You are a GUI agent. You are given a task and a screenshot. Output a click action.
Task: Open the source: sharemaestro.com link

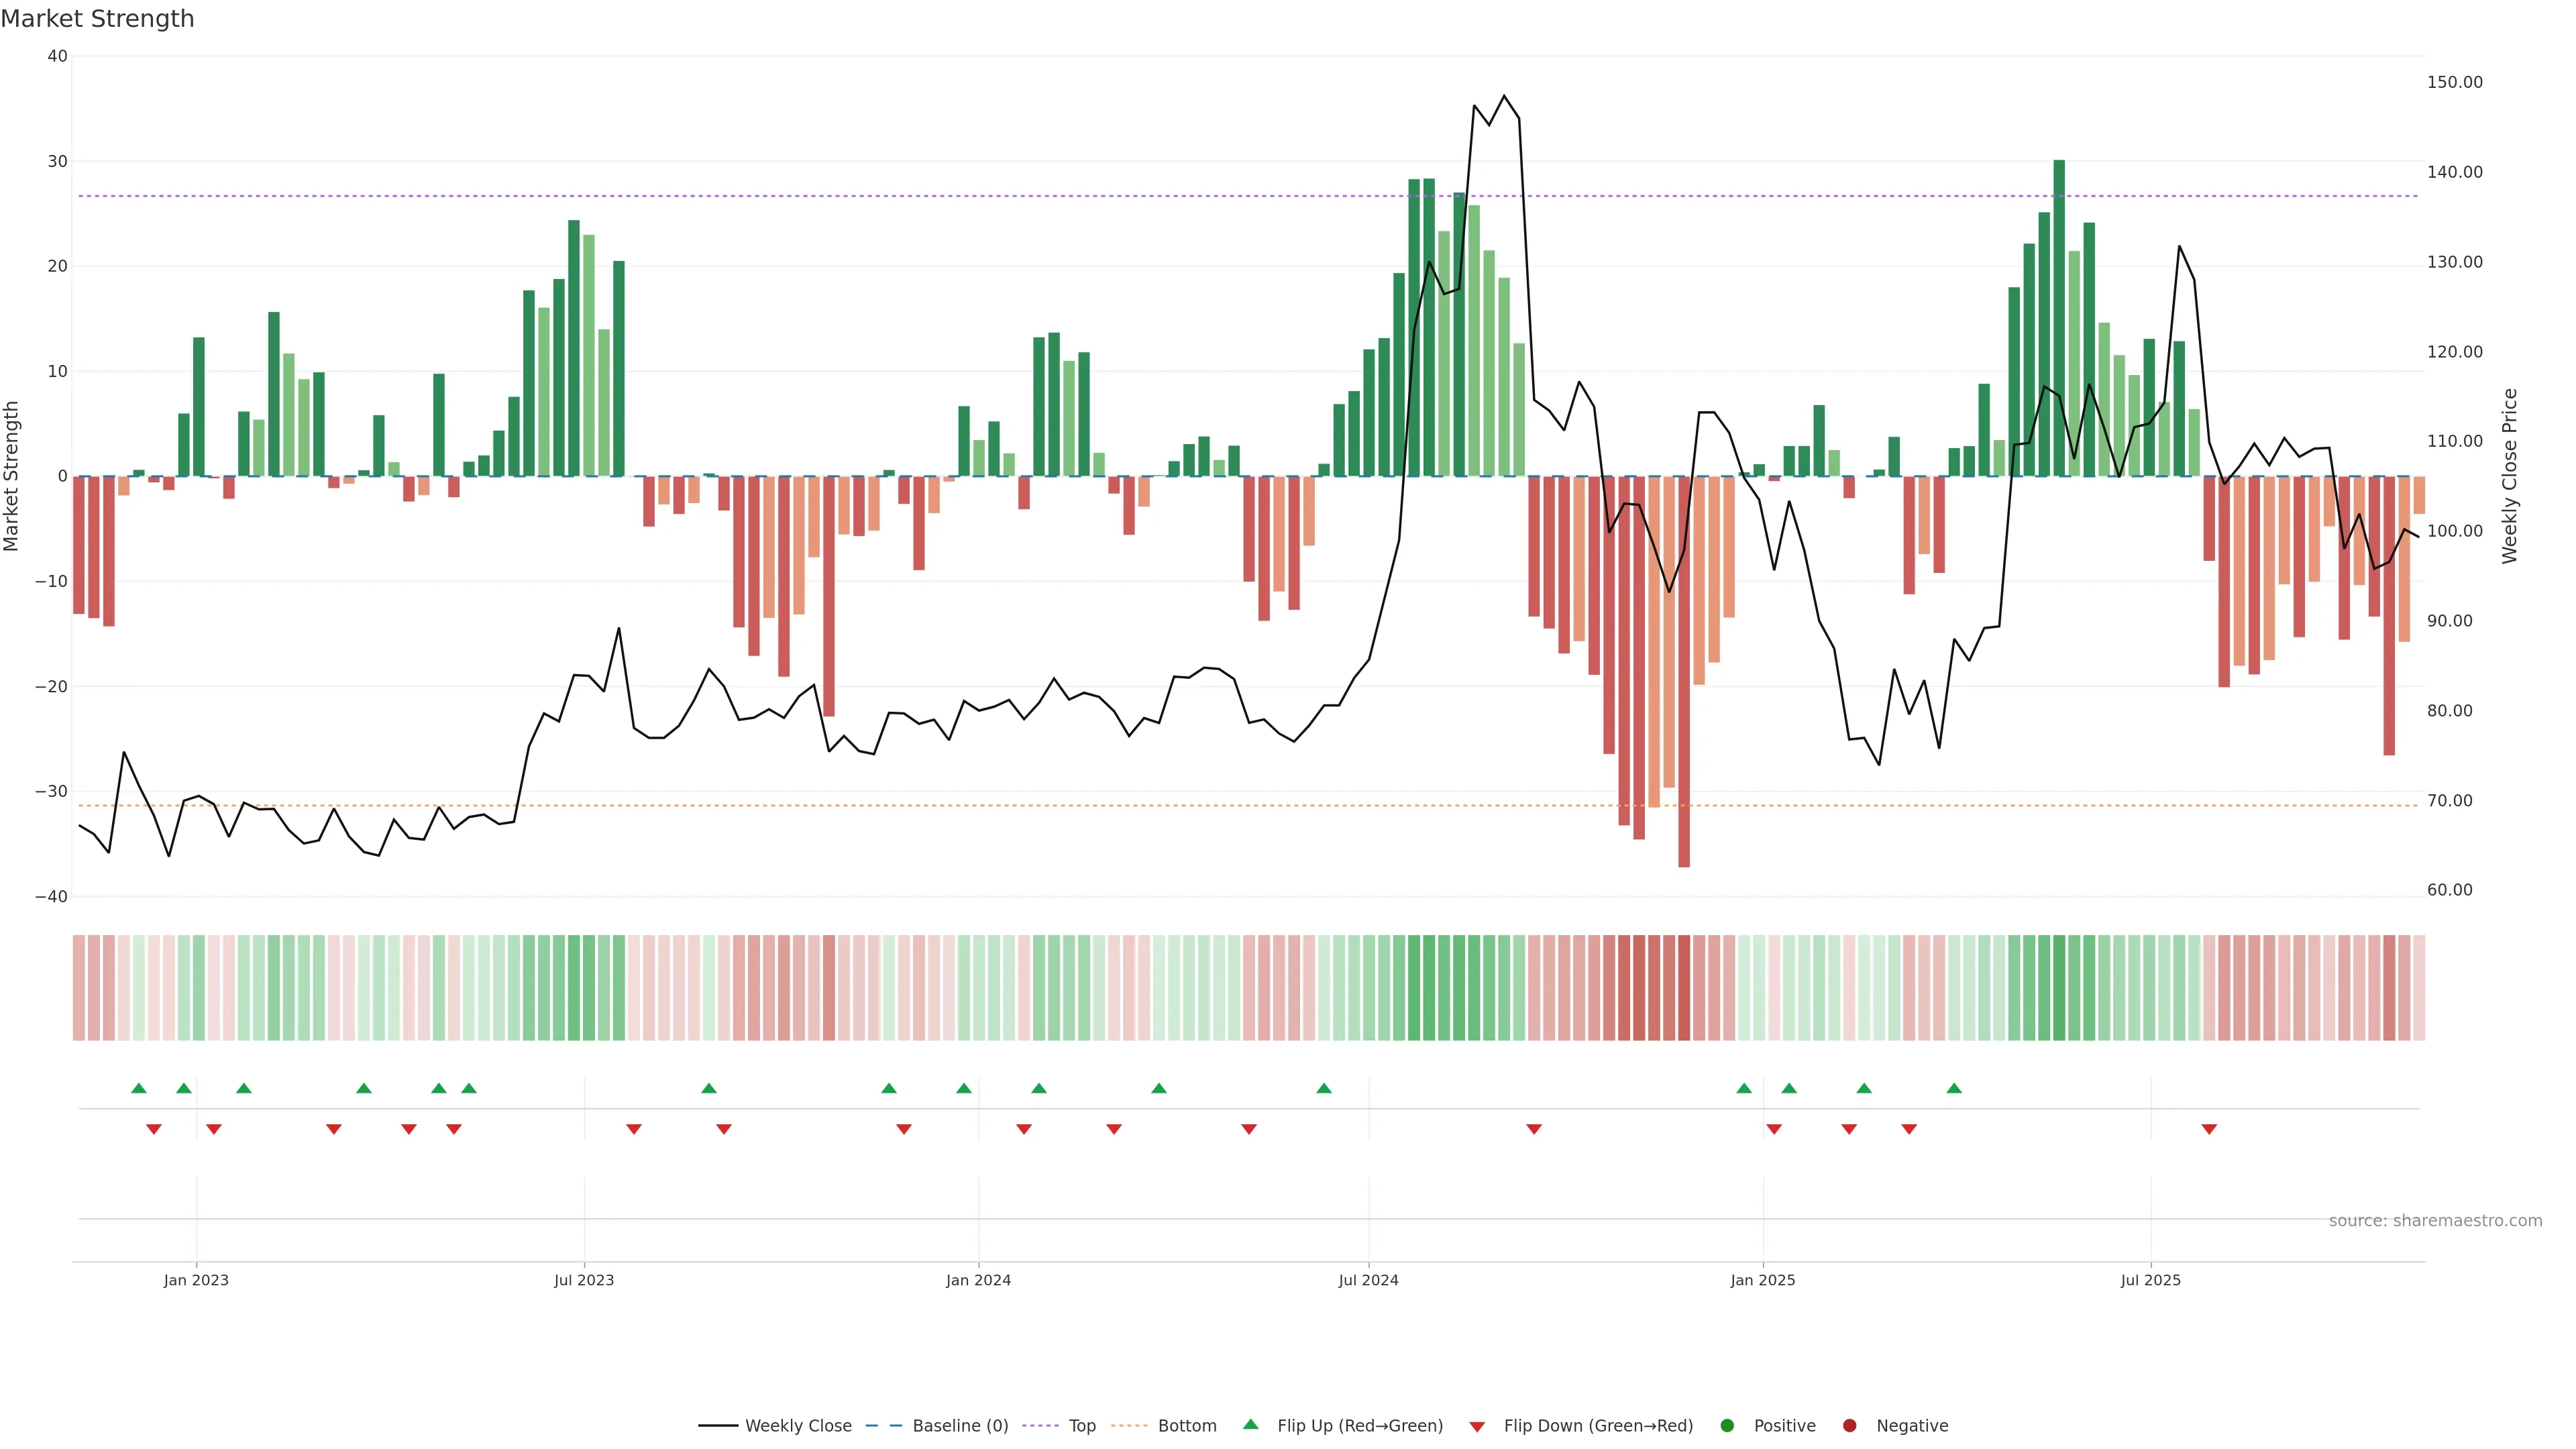point(2435,1221)
